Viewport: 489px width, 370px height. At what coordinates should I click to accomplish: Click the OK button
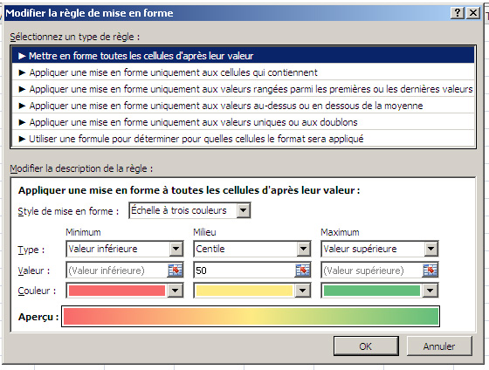[x=366, y=346]
